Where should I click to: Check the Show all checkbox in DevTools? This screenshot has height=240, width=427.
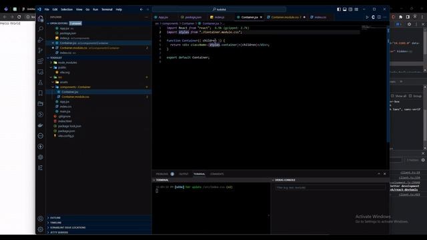pos(392,96)
